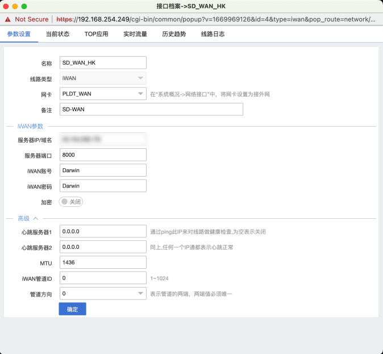The image size is (383, 354).
Task: Click the red macOS close window button
Action: click(x=6, y=6)
